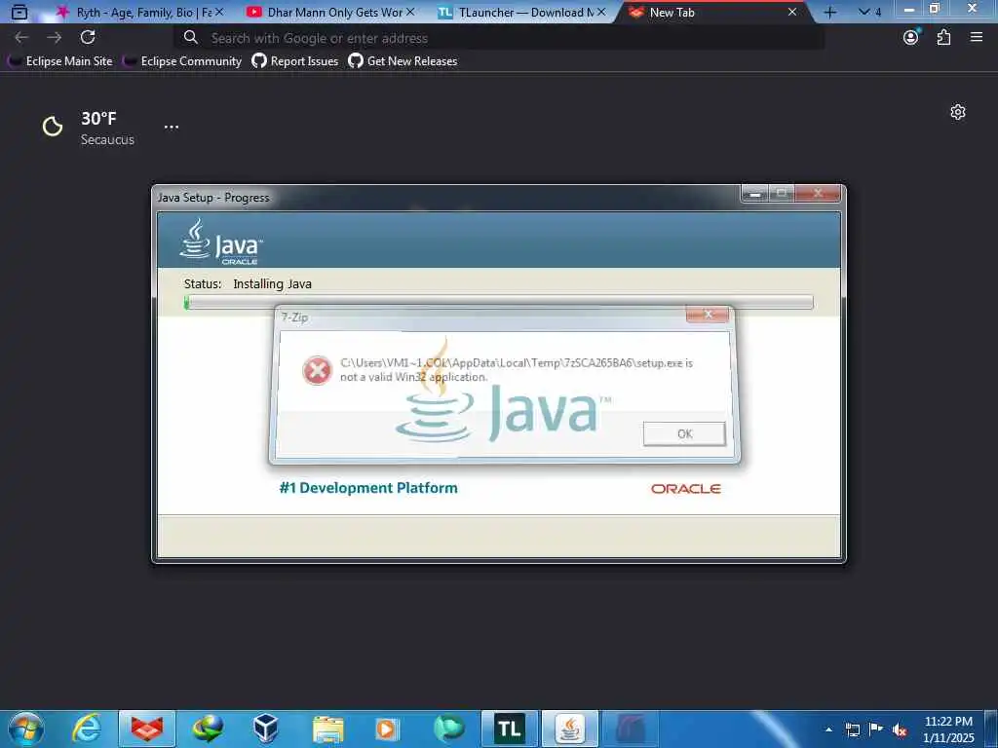Image resolution: width=998 pixels, height=748 pixels.
Task: Click the Java logo in setup header
Action: click(x=221, y=242)
